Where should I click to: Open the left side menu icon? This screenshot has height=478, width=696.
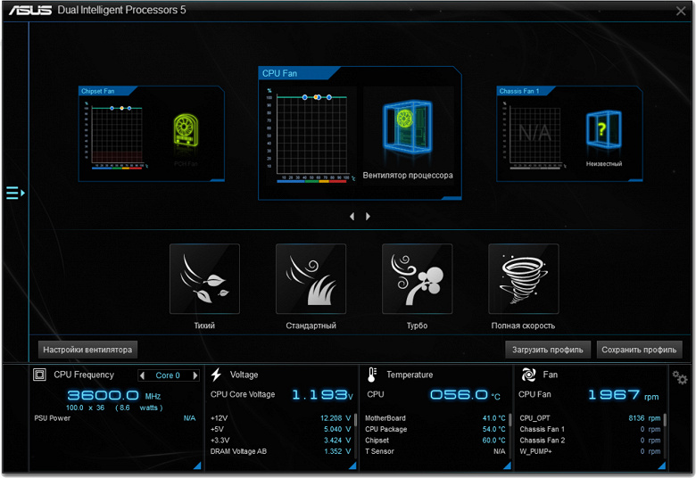15,193
